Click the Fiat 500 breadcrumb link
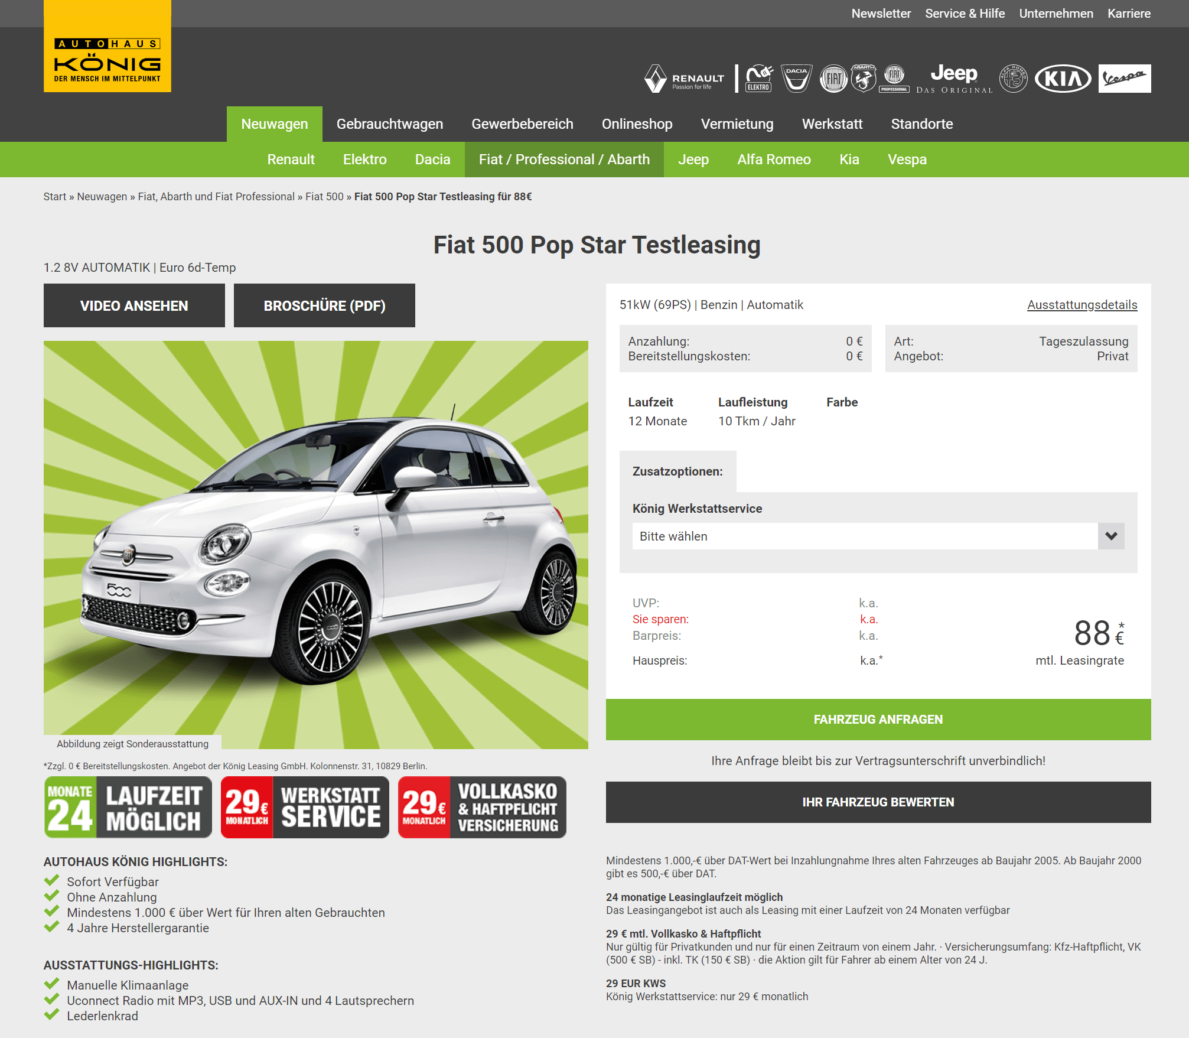This screenshot has width=1189, height=1038. point(324,197)
